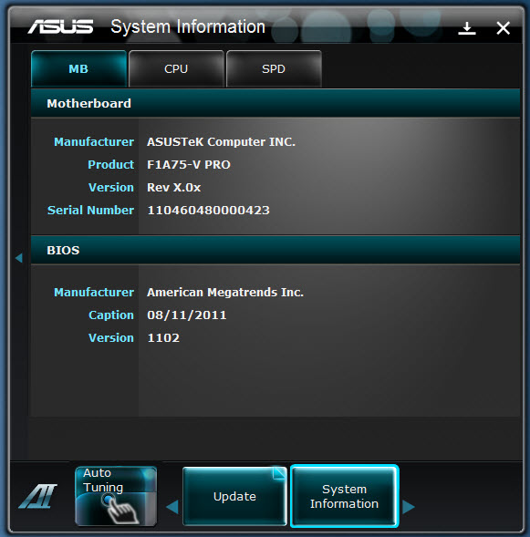Click the System Information button

[x=344, y=496]
